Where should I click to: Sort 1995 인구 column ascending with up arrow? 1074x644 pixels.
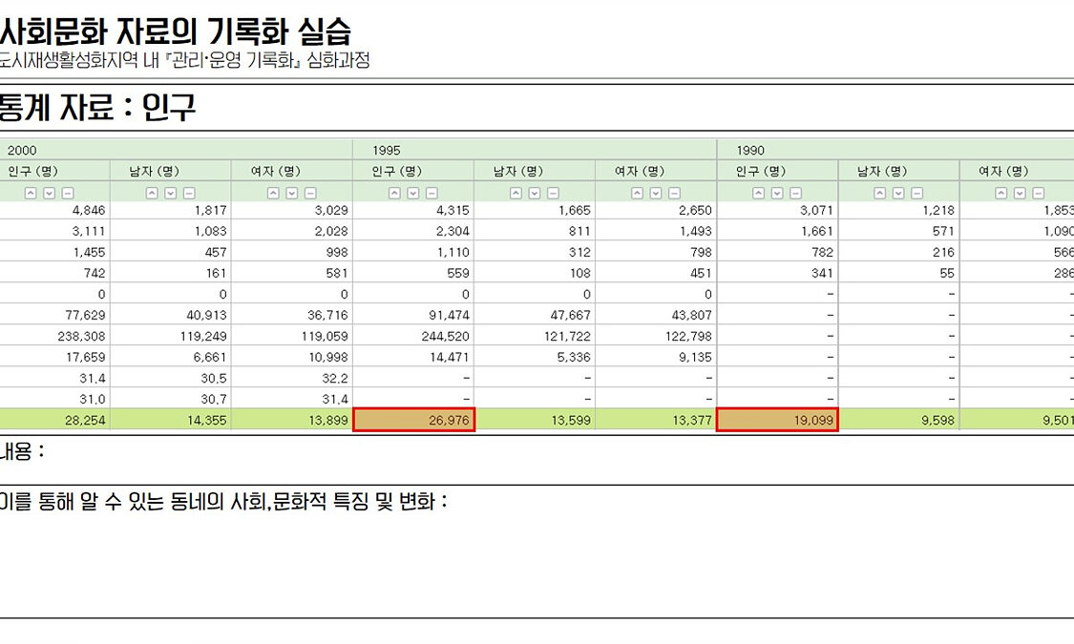394,193
